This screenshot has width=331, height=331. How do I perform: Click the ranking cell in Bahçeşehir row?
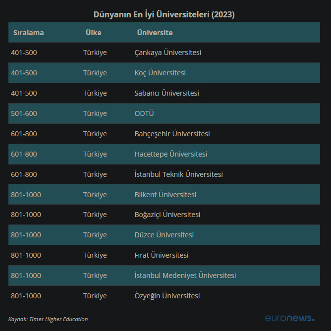pos(24,134)
